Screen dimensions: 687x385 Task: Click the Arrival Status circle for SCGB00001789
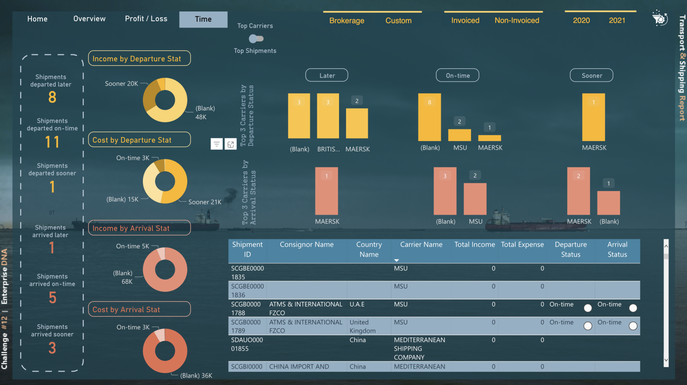click(x=633, y=326)
